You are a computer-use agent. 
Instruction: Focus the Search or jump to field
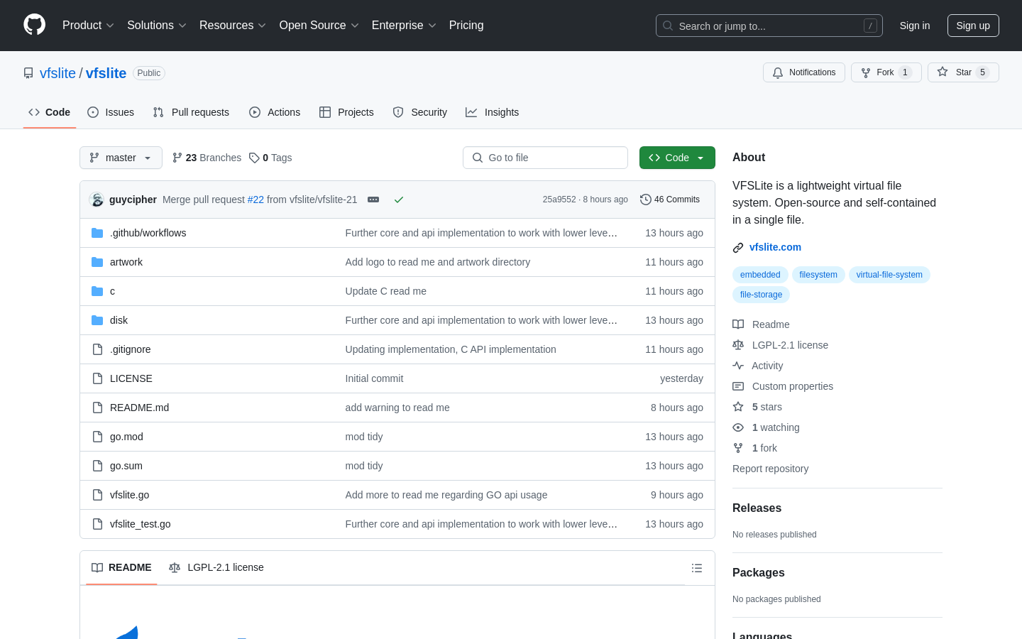(769, 26)
